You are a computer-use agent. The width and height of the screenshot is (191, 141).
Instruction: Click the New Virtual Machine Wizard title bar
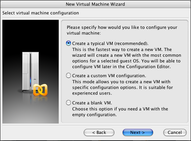point(95,4)
